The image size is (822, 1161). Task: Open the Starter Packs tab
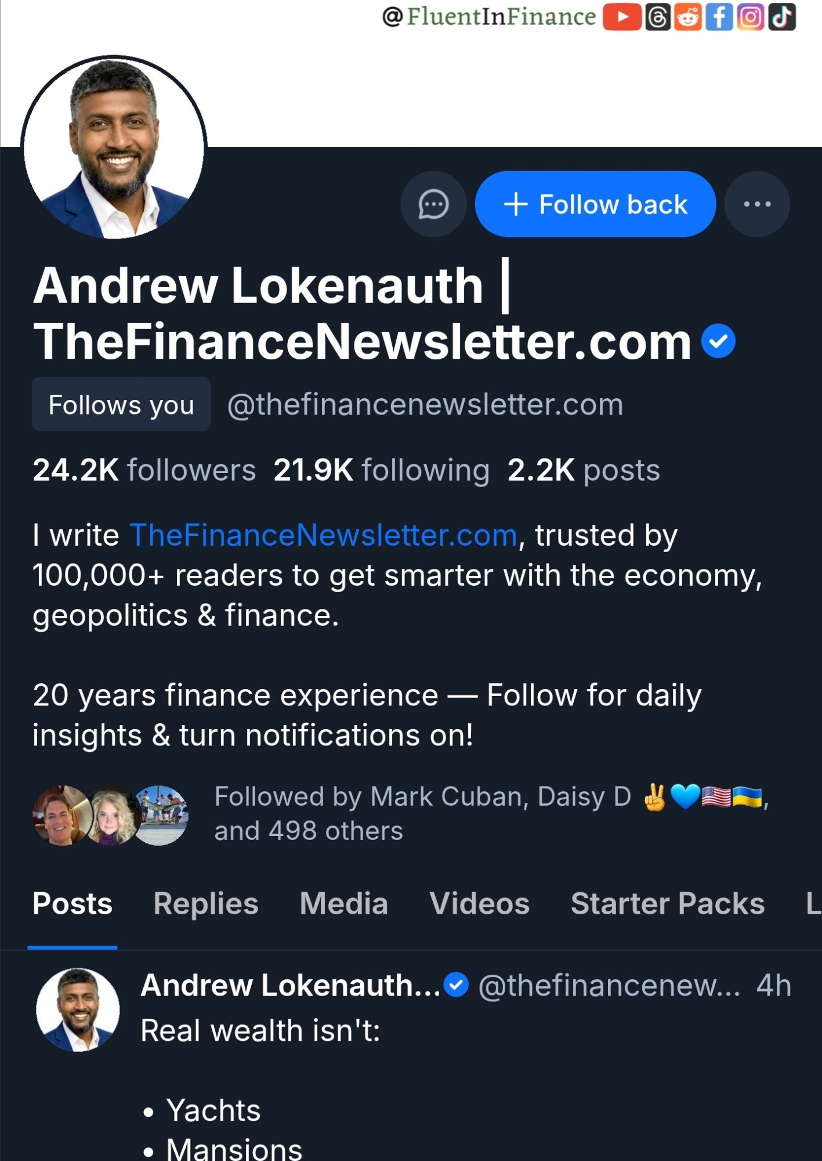[x=667, y=904]
